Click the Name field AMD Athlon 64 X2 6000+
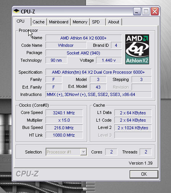171x193 pixels. click(83, 38)
